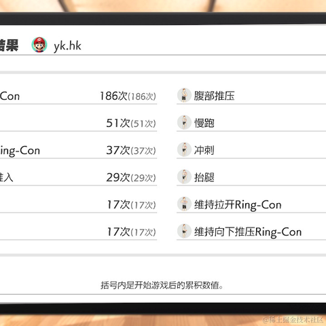Click the 37次 count value
Screen dimensions: 326x326
pyautogui.click(x=118, y=150)
